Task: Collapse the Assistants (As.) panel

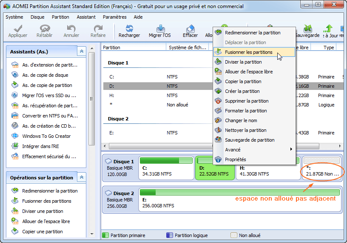Action: 82,51
